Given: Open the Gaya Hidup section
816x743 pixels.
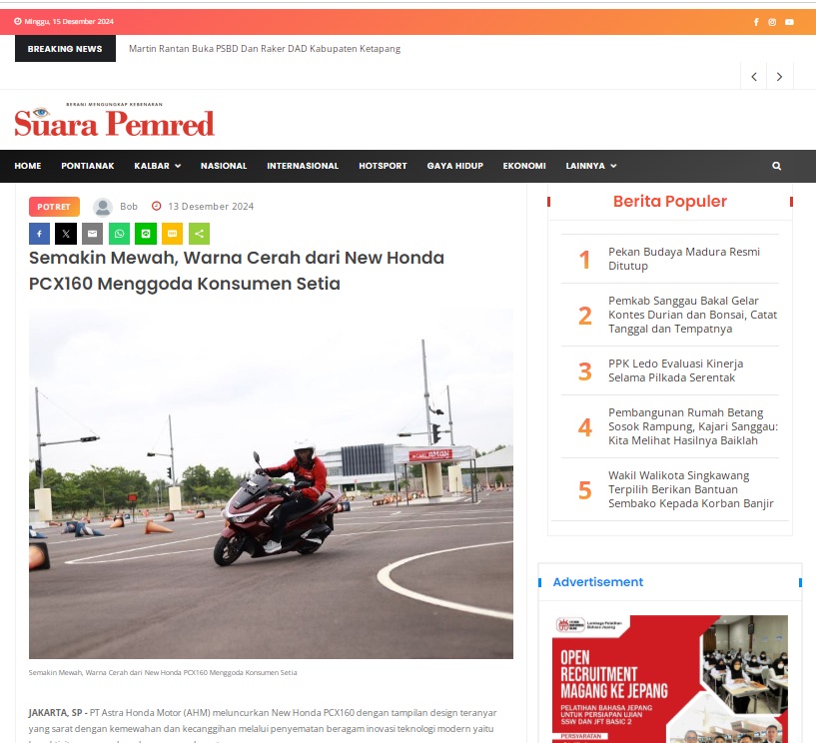Looking at the screenshot, I should 455,166.
